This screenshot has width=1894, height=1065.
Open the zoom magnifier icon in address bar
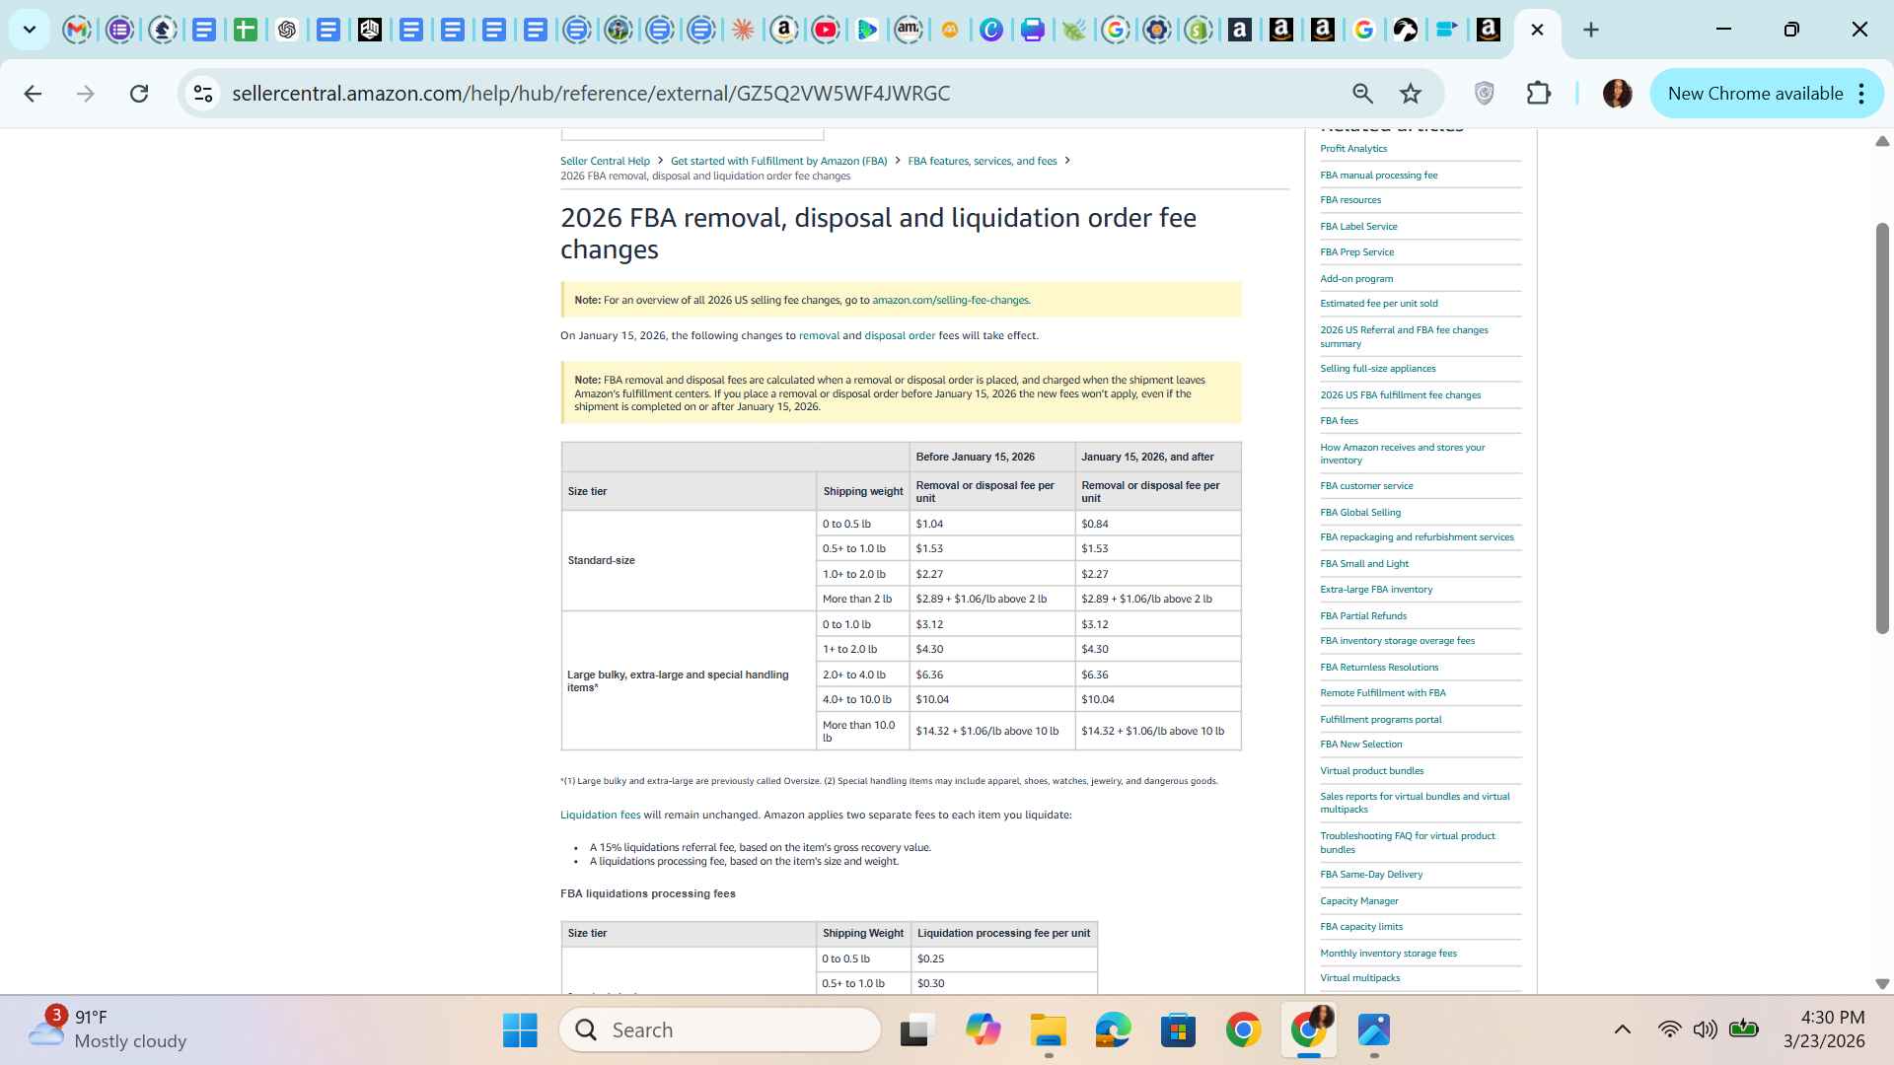pyautogui.click(x=1362, y=94)
